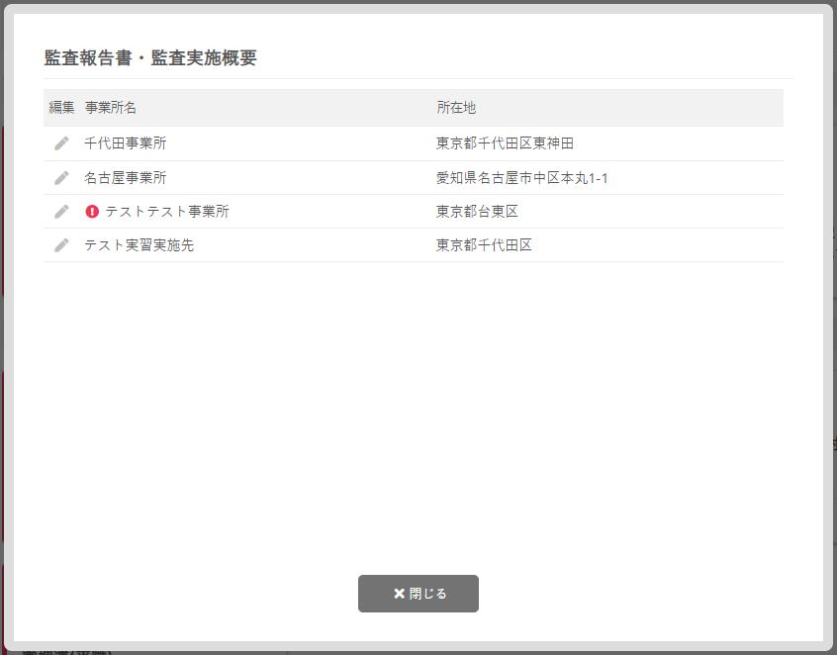Click the address 東京都千代田区東神田

pyautogui.click(x=505, y=143)
